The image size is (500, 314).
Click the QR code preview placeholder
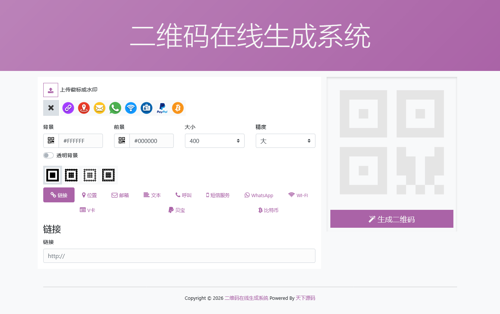[392, 142]
